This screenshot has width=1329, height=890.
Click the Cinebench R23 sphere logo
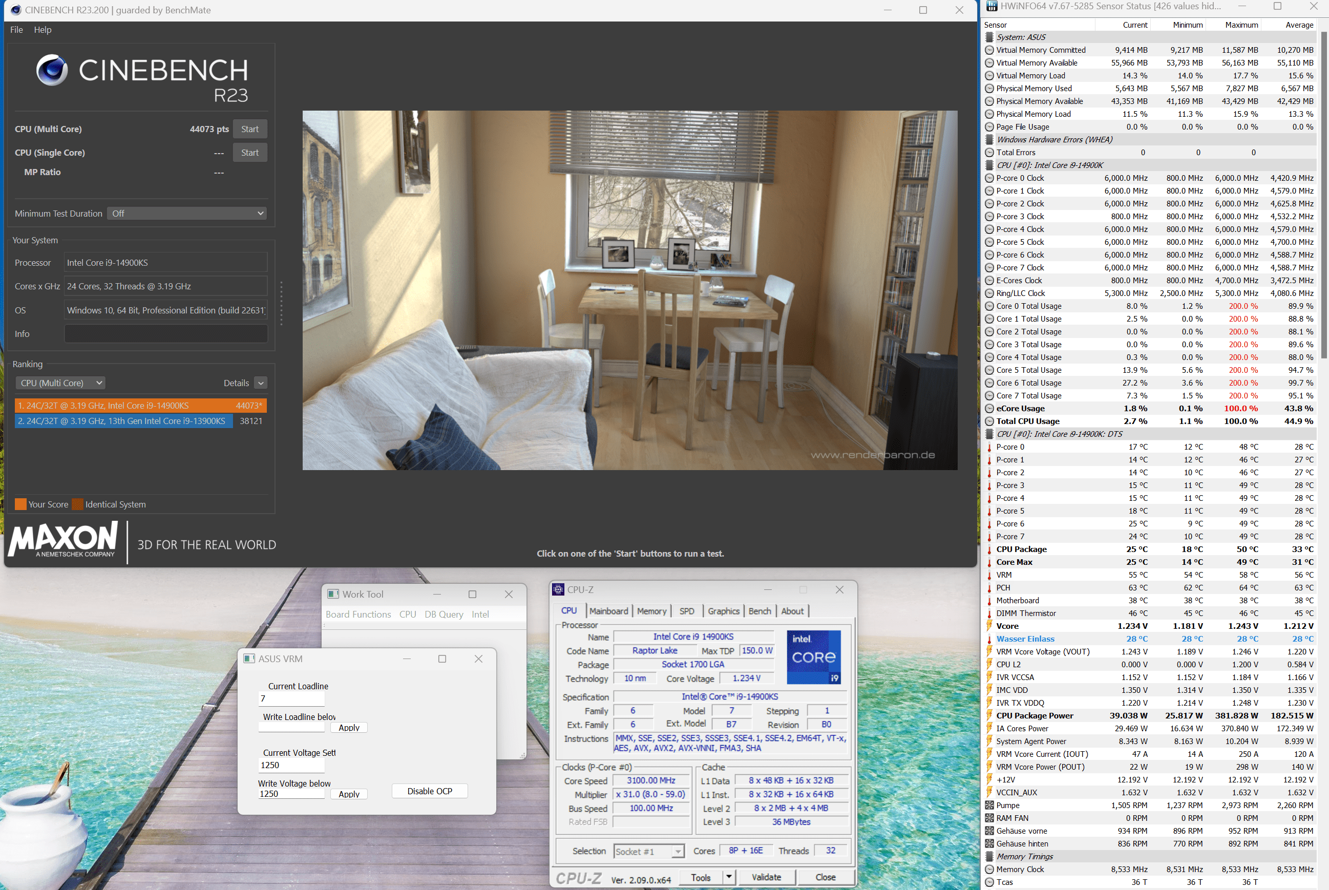point(52,70)
